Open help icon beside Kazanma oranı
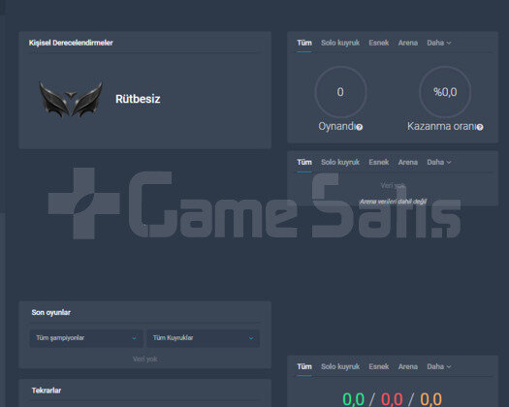This screenshot has height=407, width=509. (x=480, y=127)
